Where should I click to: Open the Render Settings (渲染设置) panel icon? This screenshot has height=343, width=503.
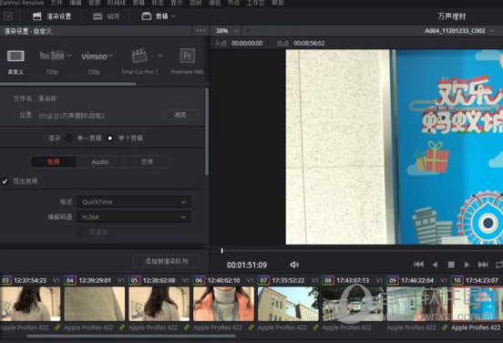tap(37, 16)
